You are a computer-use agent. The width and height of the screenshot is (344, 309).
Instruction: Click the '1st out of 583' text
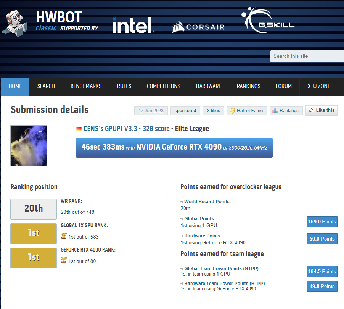84,237
